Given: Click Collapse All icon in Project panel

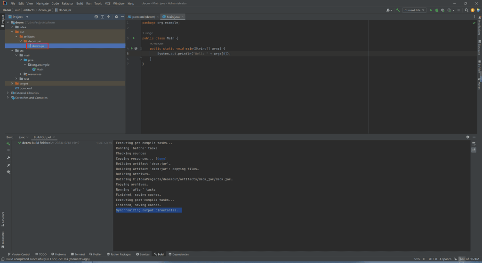Looking at the screenshot, I should [x=109, y=16].
